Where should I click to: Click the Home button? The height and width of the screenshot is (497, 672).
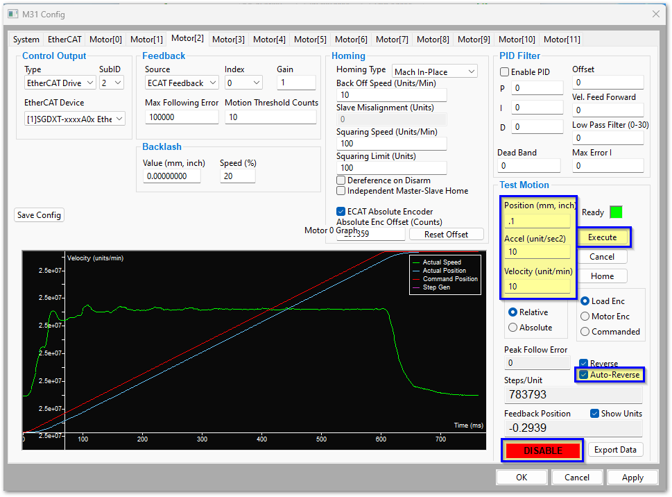coord(602,276)
